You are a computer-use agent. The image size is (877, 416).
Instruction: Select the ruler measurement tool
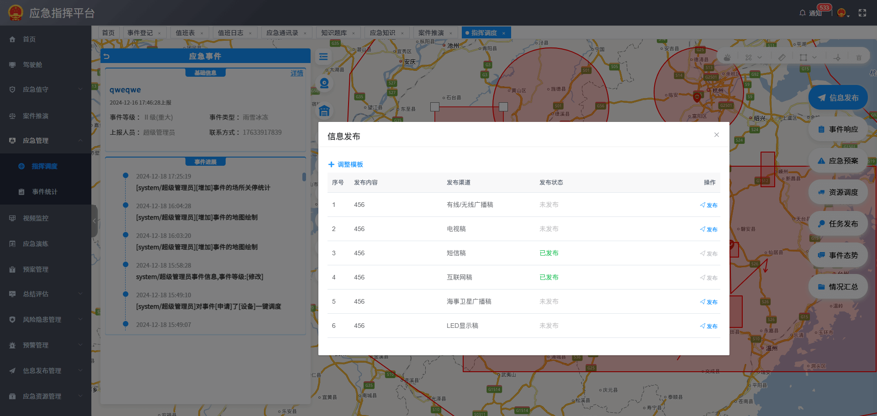782,57
